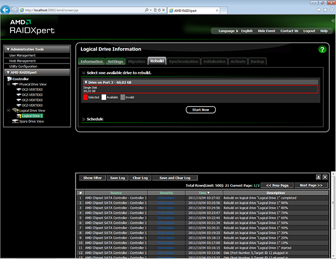The height and width of the screenshot is (259, 336).
Task: Expand the Schedule section
Action: click(x=83, y=119)
